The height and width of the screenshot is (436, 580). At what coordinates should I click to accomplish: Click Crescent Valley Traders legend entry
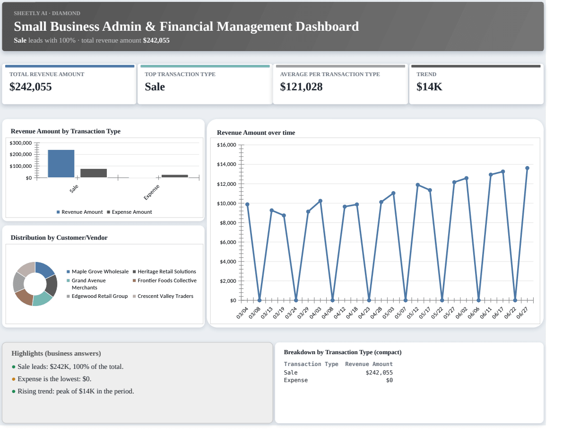click(163, 296)
